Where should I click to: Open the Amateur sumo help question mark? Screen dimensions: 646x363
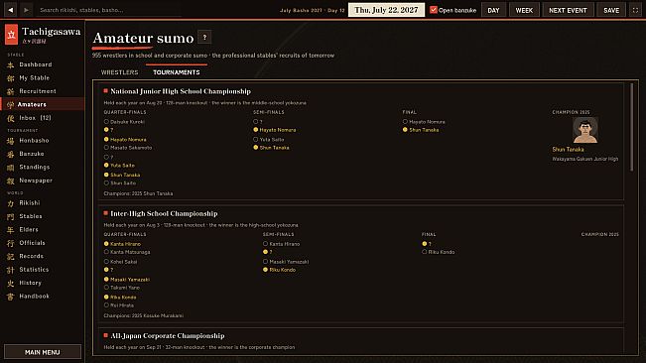click(204, 38)
